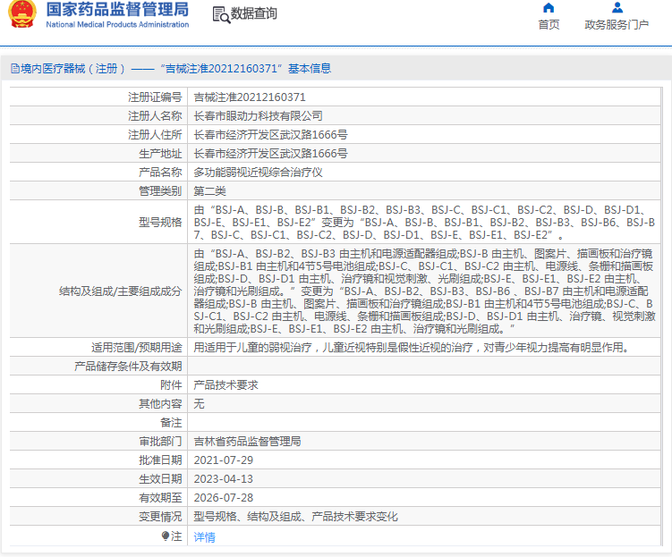672x557 pixels.
Task: Click the 首页 home icon
Action: (549, 8)
